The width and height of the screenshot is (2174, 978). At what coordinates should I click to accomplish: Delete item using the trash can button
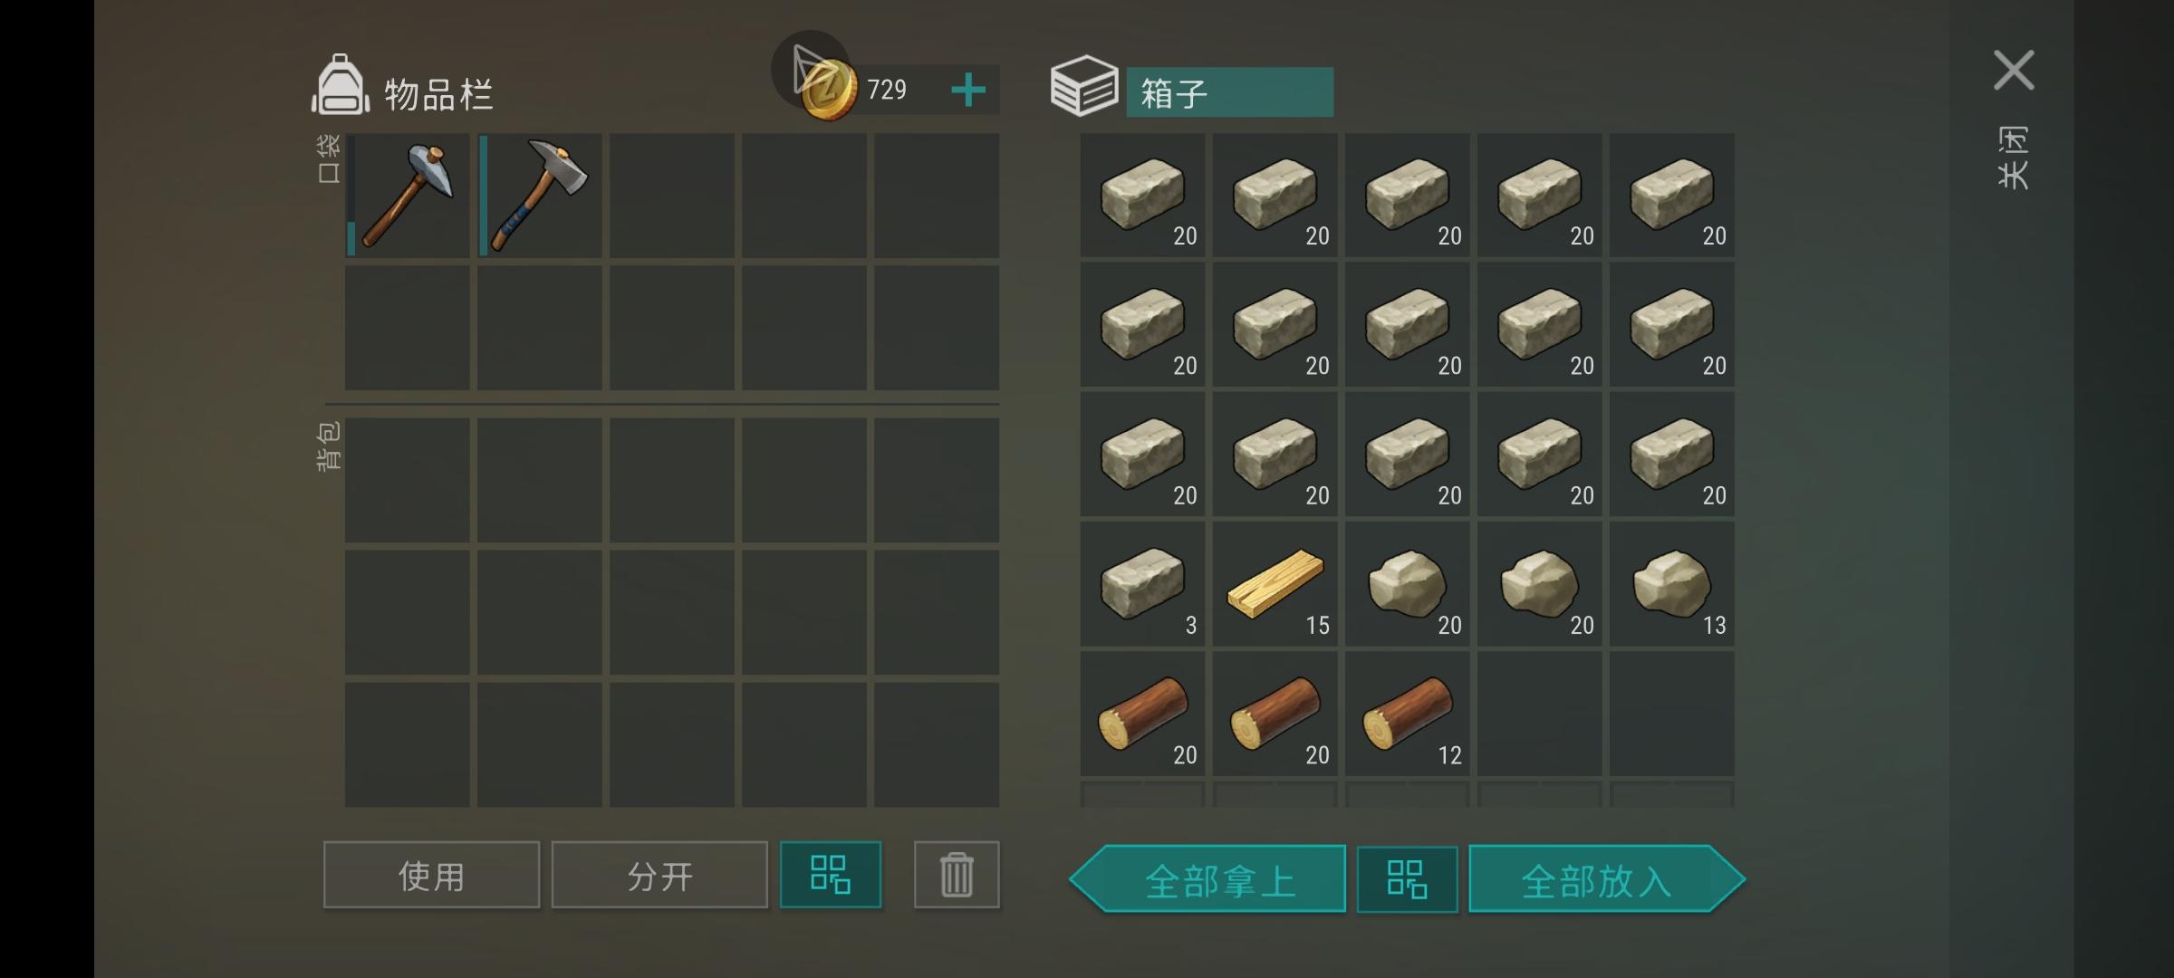point(957,875)
